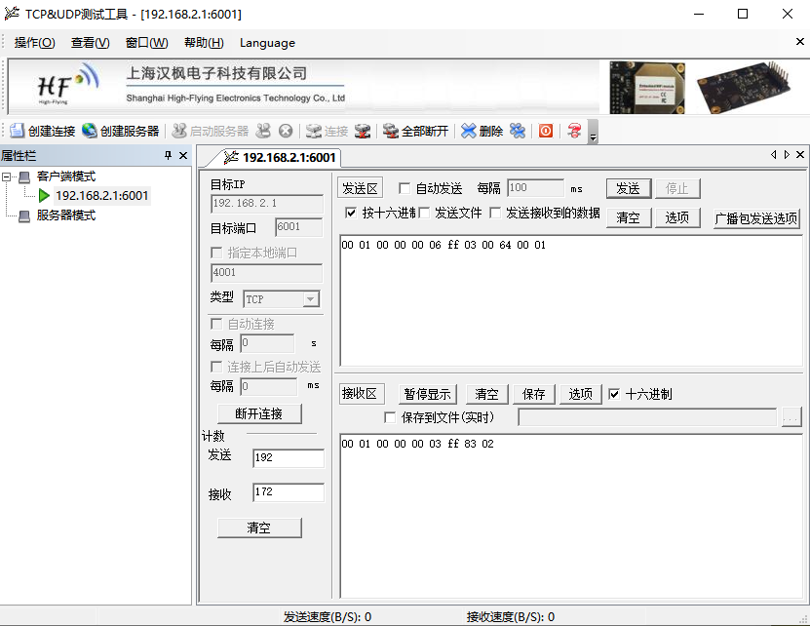Click the 断开连接 button
The image size is (810, 626).
coord(258,412)
